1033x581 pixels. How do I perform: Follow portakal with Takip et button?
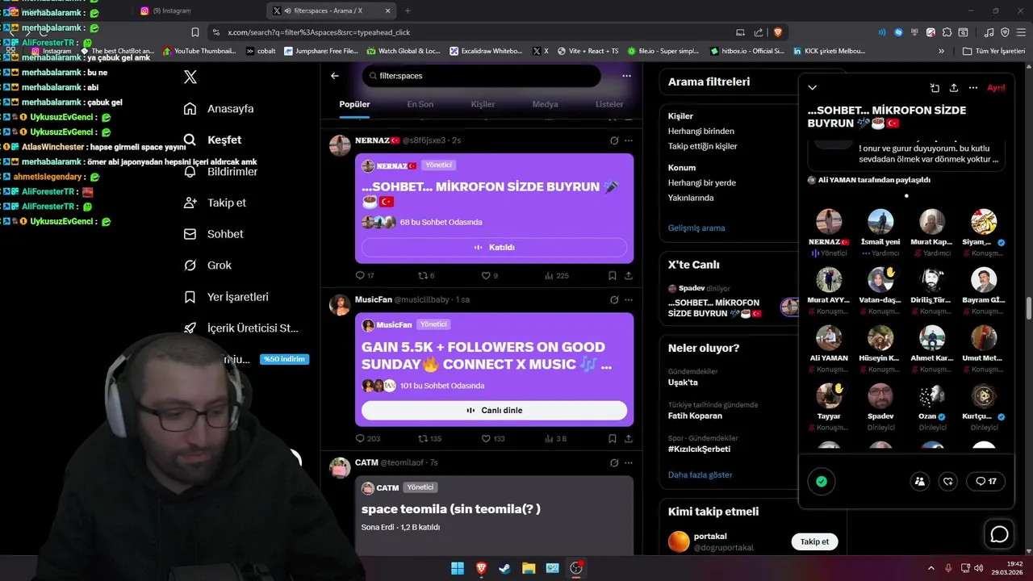(814, 542)
